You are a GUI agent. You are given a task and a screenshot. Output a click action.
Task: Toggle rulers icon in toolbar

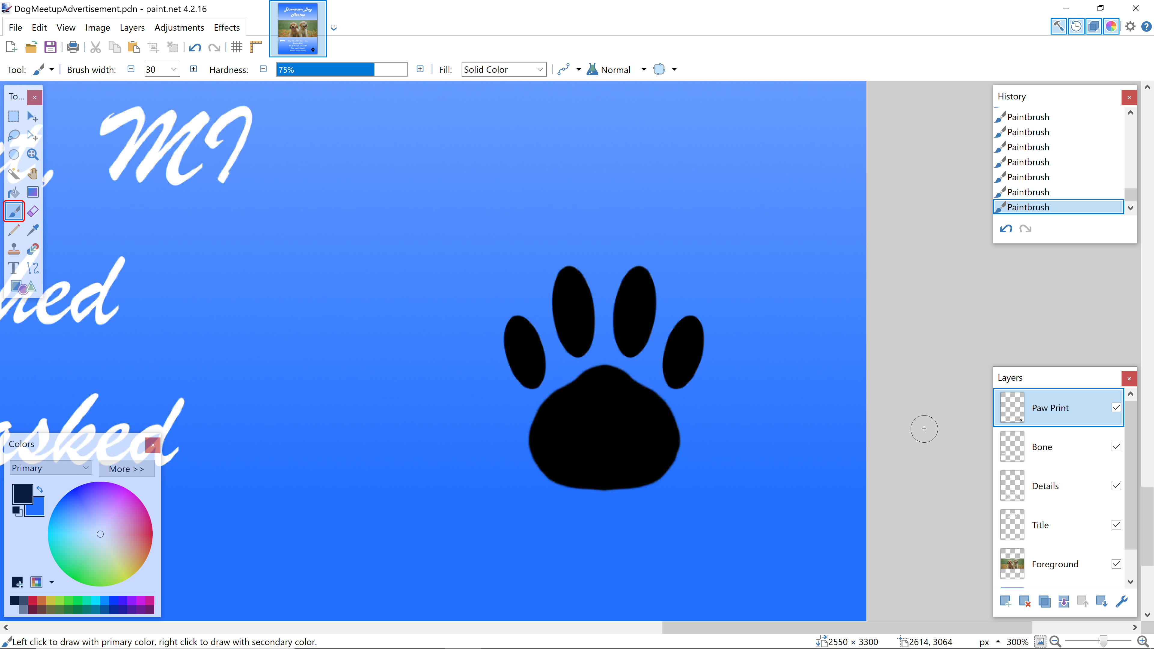(x=256, y=47)
